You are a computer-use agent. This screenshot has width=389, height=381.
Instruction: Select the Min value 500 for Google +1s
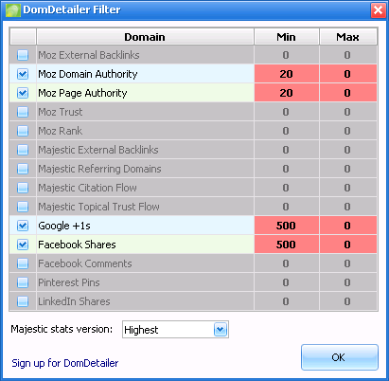pos(287,226)
